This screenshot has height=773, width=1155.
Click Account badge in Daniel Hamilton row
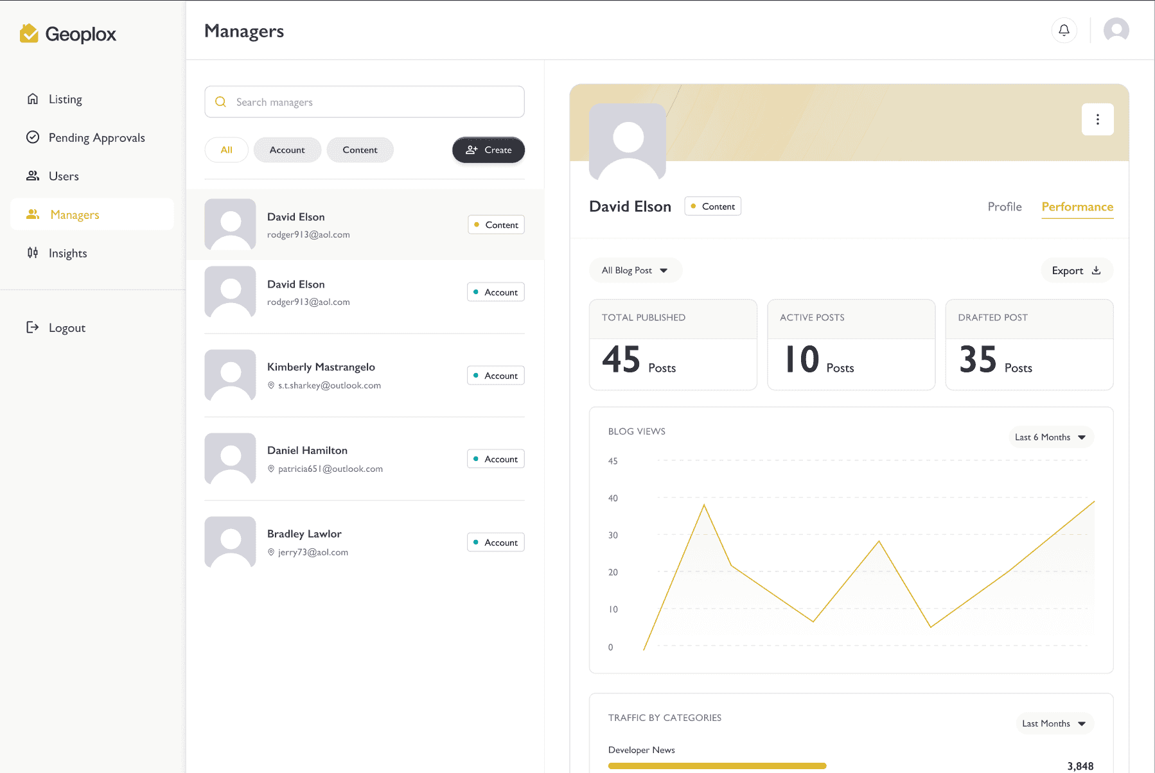pyautogui.click(x=495, y=459)
